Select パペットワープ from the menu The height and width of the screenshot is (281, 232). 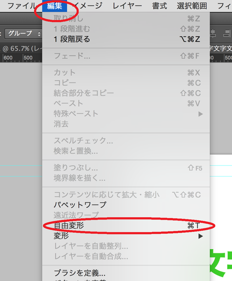pos(126,205)
